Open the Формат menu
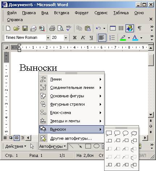This screenshot has height=171, width=156. pos(82,13)
